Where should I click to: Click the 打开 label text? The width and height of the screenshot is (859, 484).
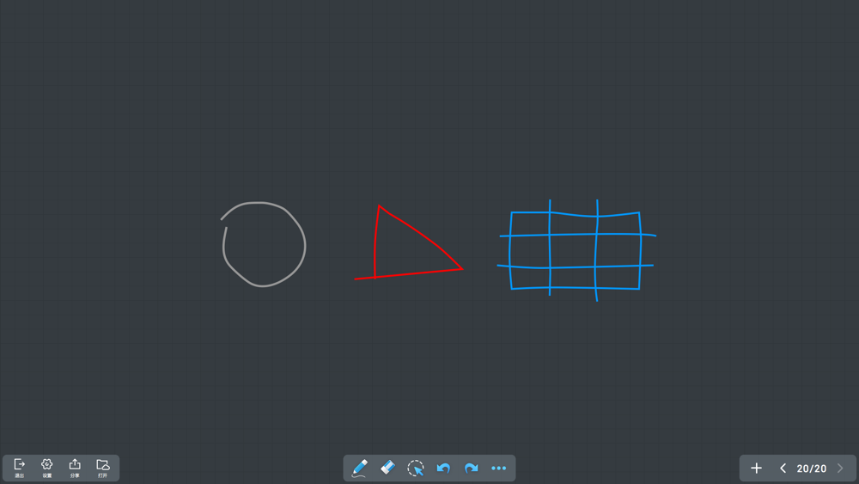click(103, 476)
